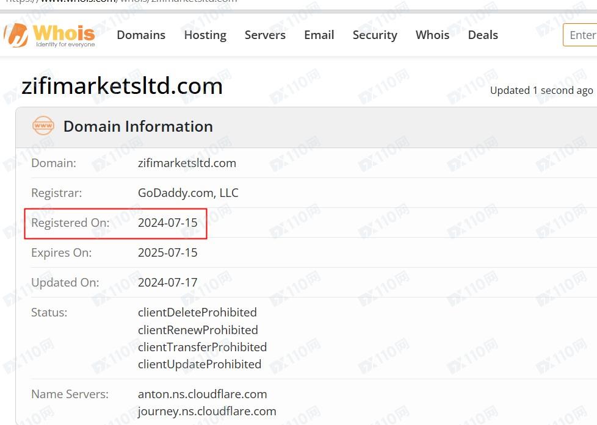Click the clientTransferProhibited status text
This screenshot has width=597, height=425.
pos(202,347)
